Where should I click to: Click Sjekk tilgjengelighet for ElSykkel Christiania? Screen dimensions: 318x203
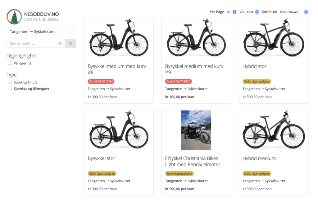click(179, 173)
